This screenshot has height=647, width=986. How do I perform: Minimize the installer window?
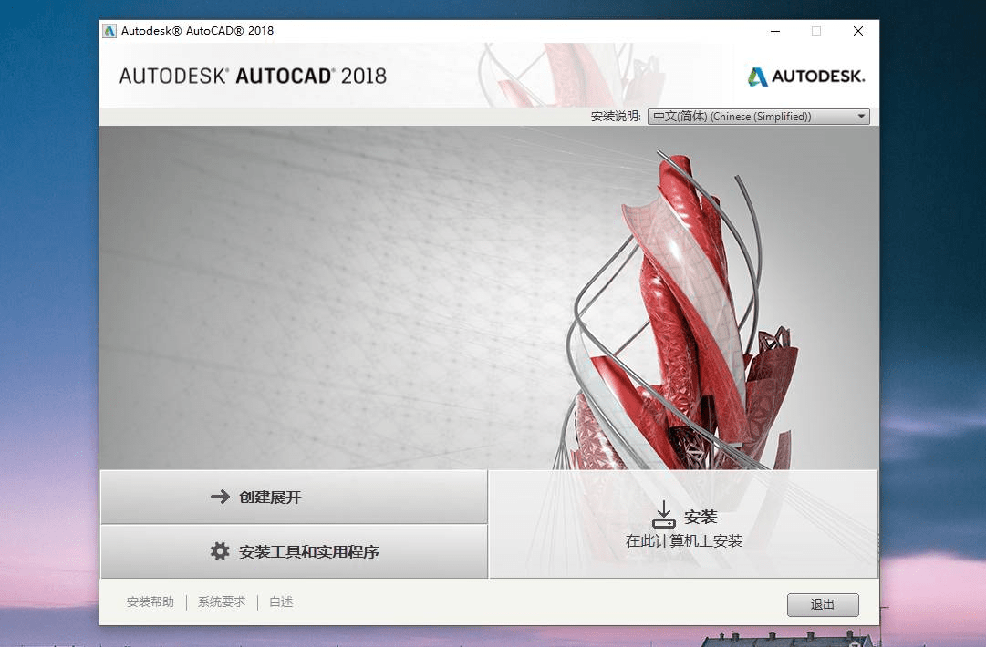(775, 30)
